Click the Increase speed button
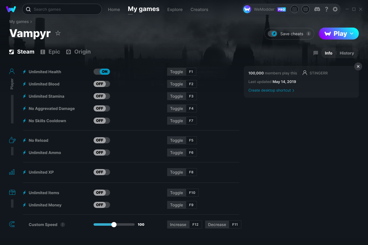This screenshot has height=245, width=368. pos(178,224)
